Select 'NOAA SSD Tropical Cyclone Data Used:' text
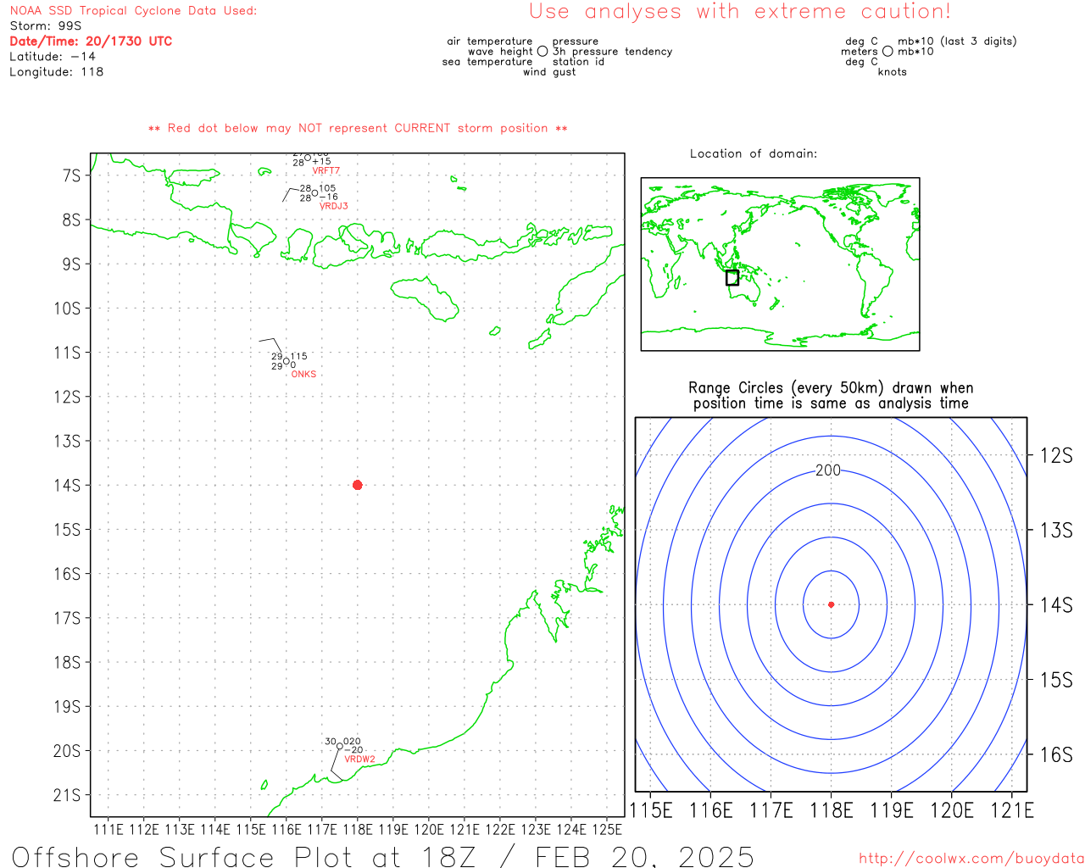Image resolution: width=1085 pixels, height=868 pixels. [133, 11]
